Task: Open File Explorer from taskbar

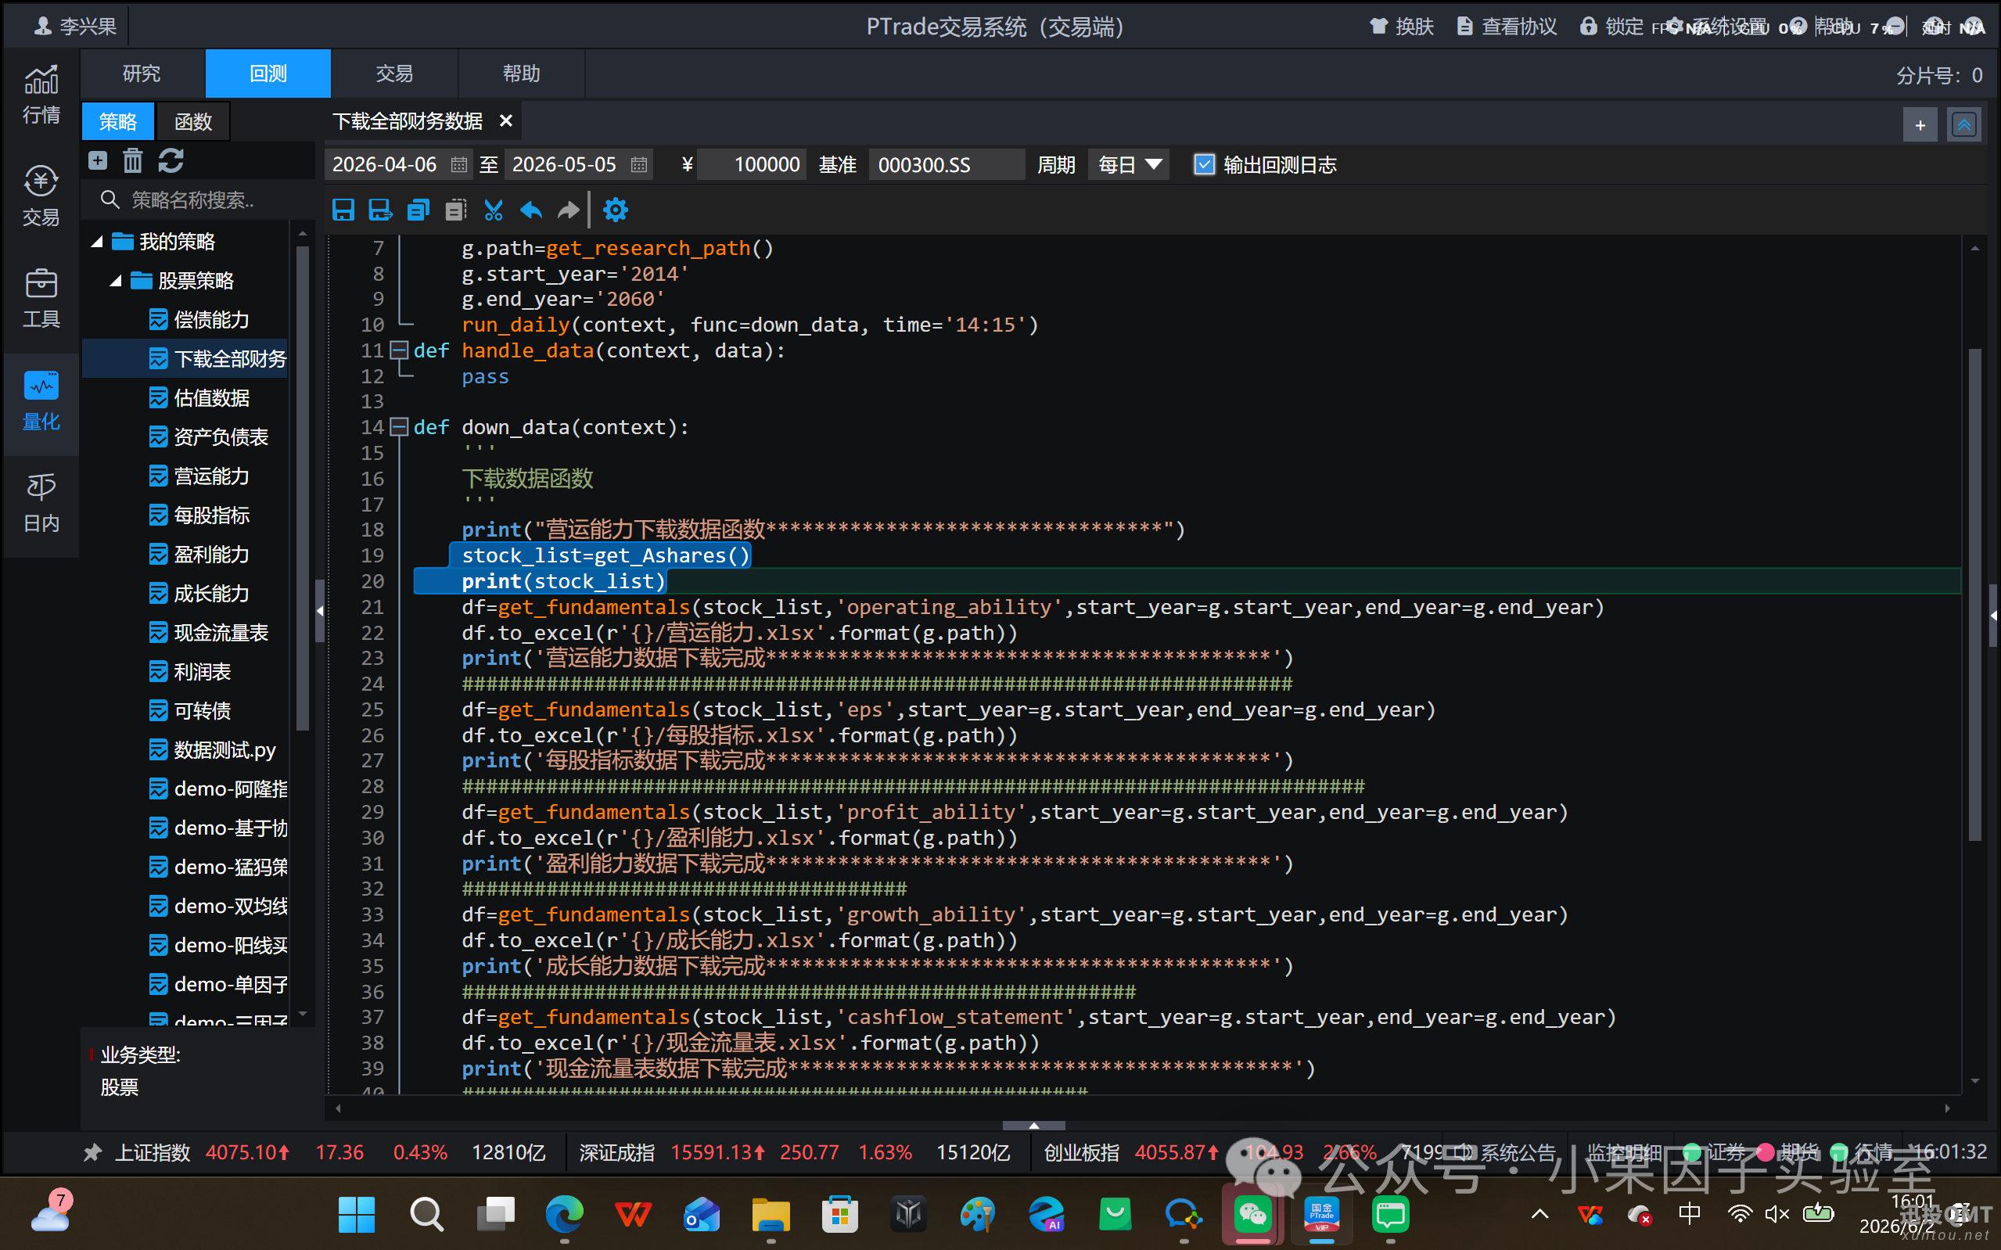Action: 771,1213
